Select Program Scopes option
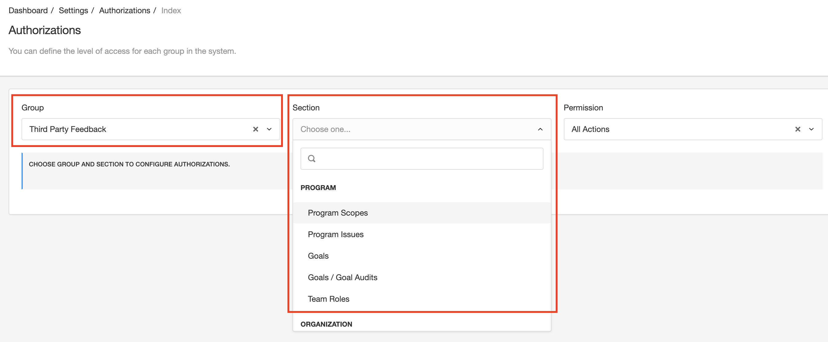The image size is (828, 342). tap(422, 213)
